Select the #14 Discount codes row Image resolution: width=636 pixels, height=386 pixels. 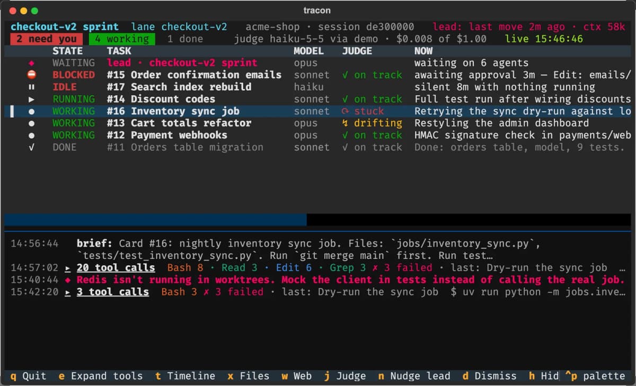click(318, 99)
